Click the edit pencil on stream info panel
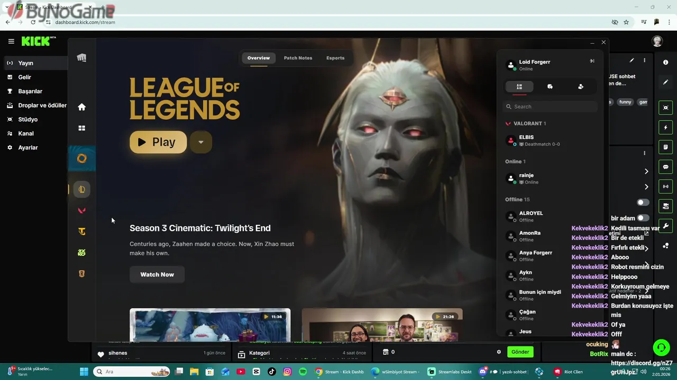 coord(632,61)
